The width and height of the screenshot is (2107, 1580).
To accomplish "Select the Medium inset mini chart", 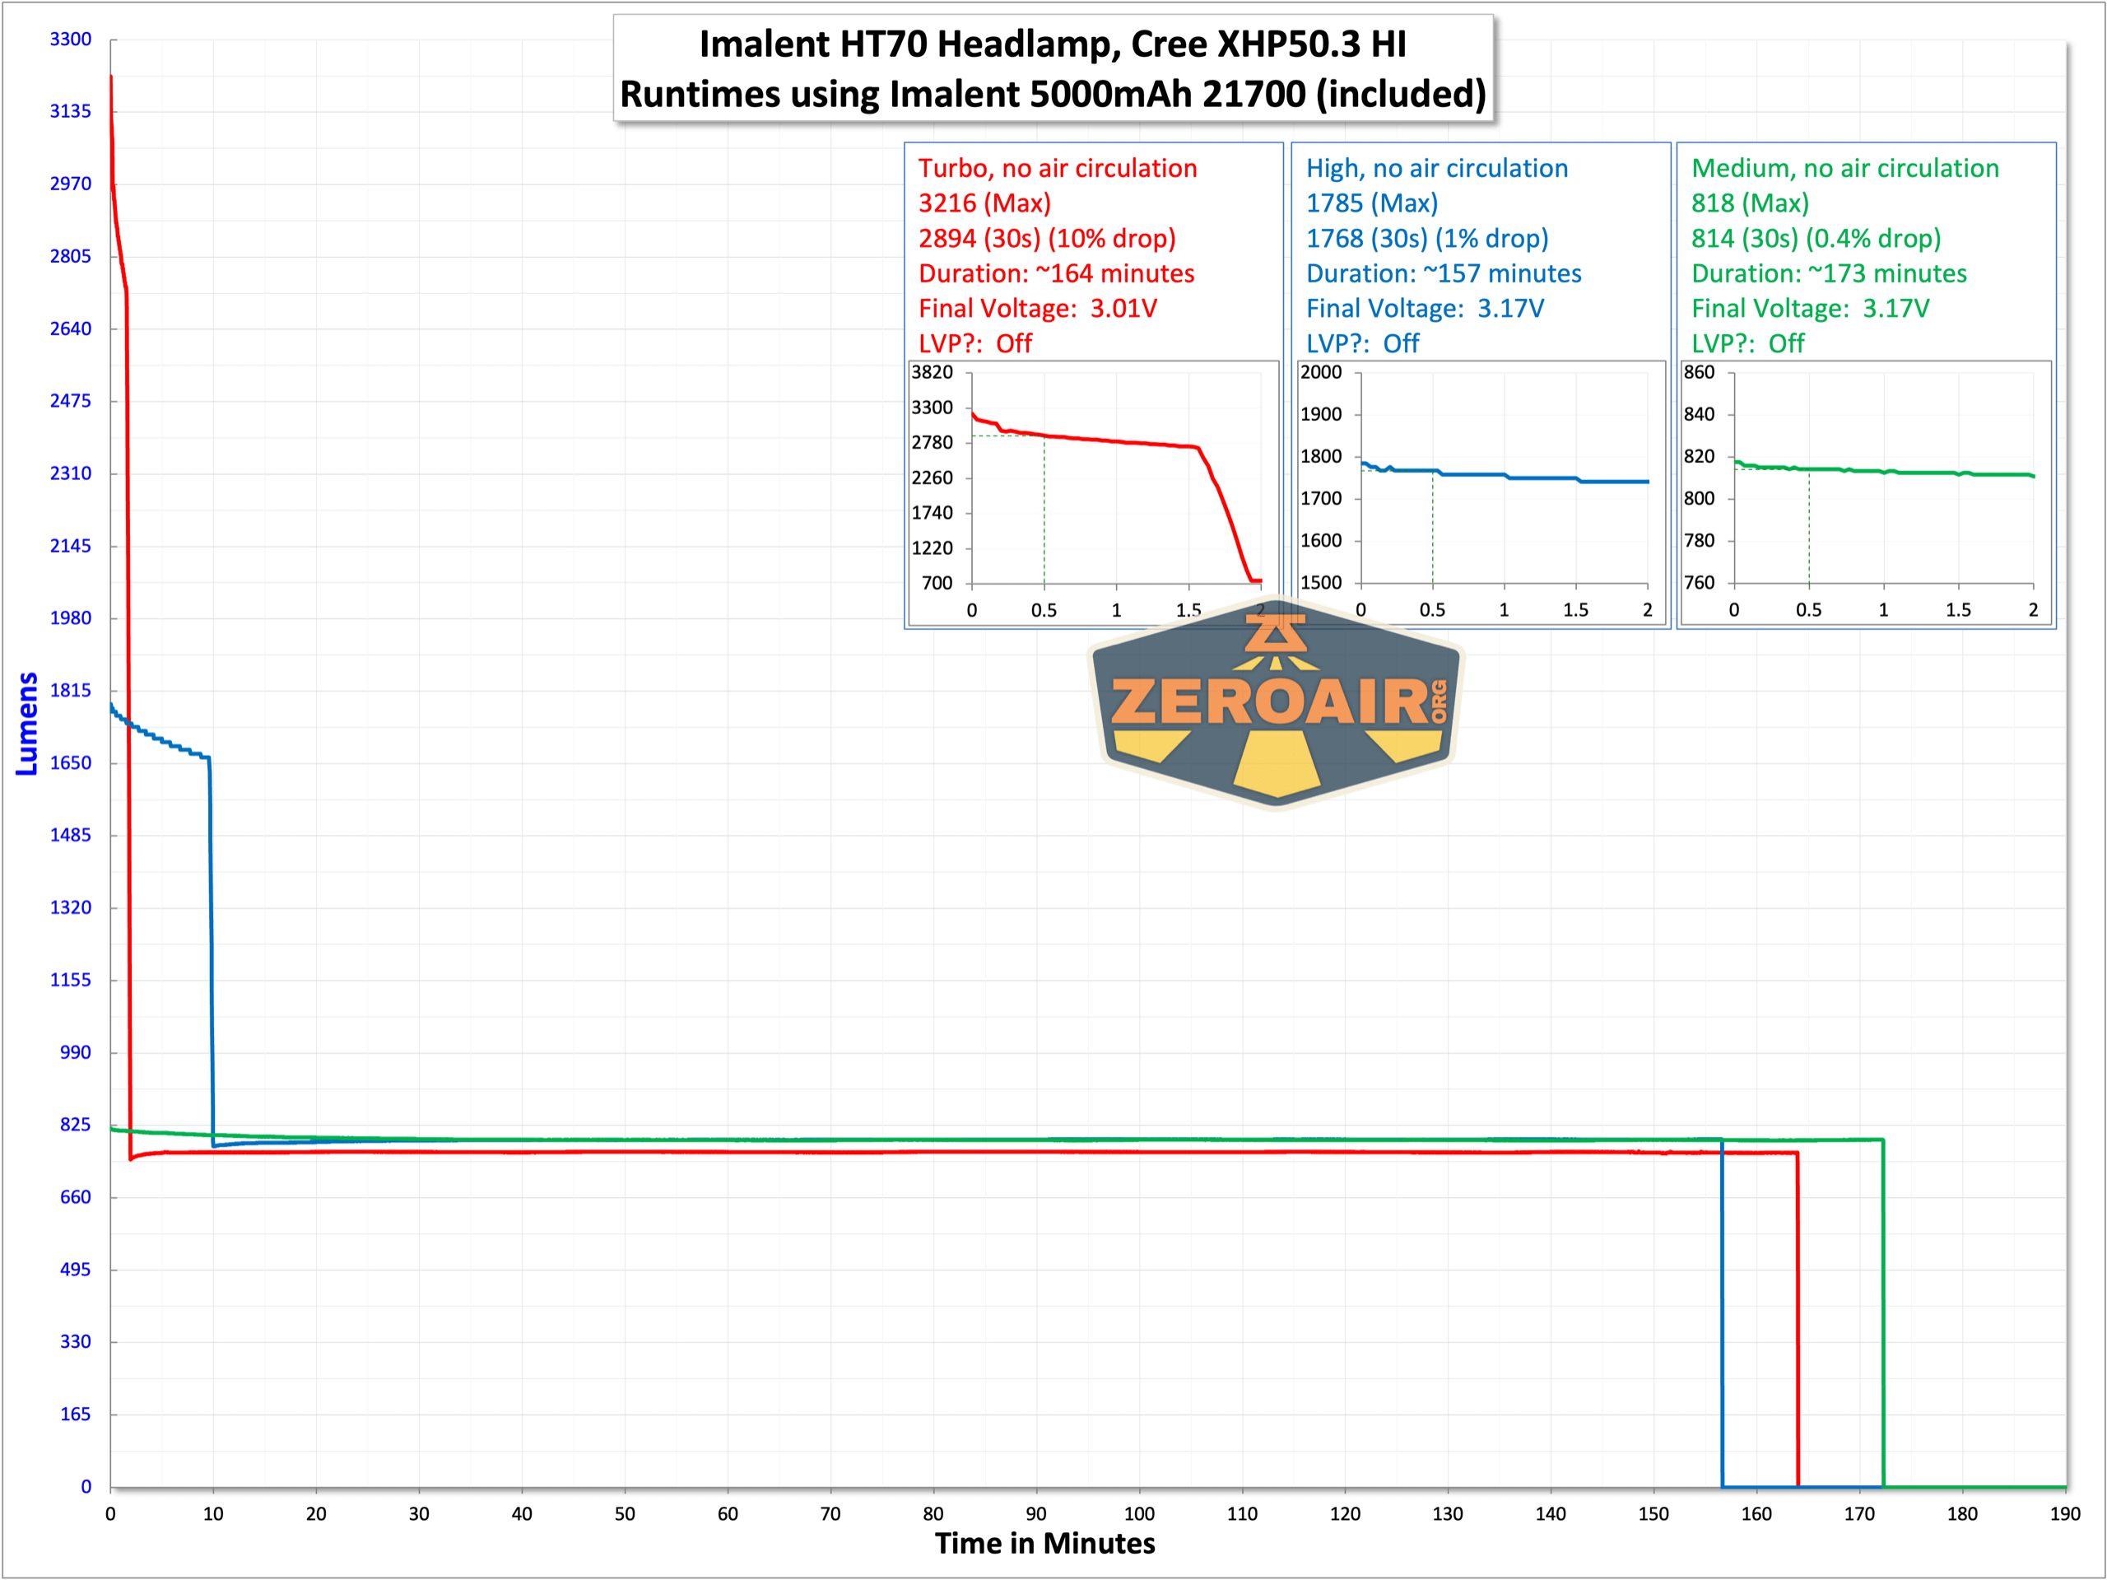I will [1865, 492].
